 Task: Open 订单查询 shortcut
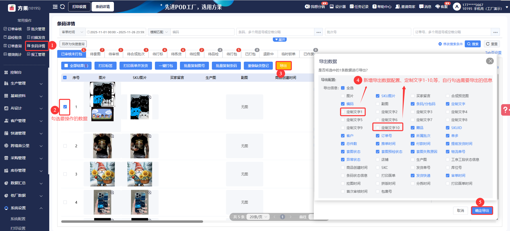(x=13, y=46)
